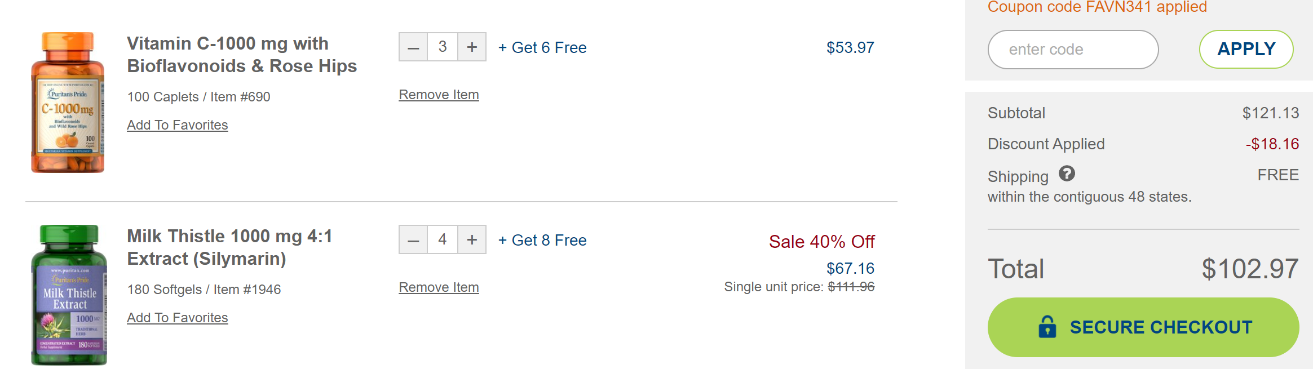The height and width of the screenshot is (369, 1313).
Task: Remove the Milk Thistle item from cart
Action: pyautogui.click(x=439, y=287)
